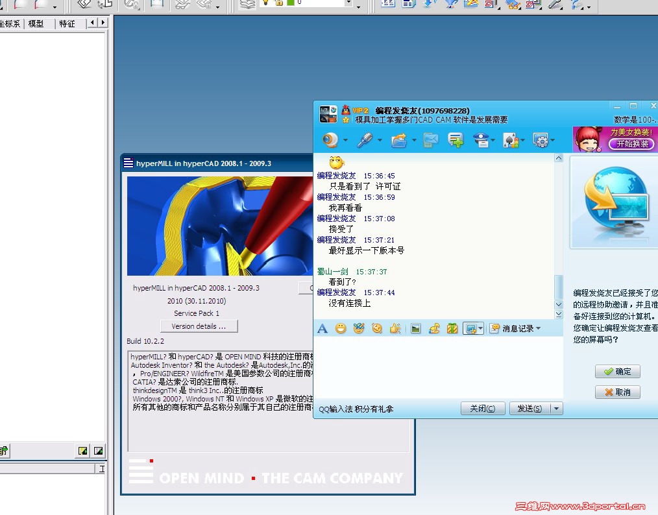658x515 pixels.
Task: Click the message 没有连接上
Action: (x=350, y=303)
